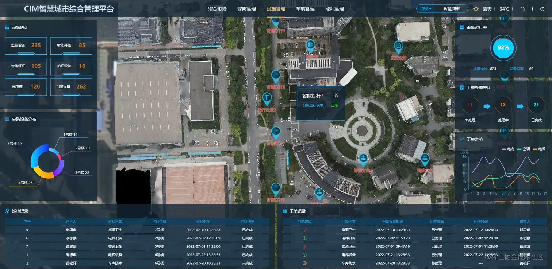
Task: Click the 监控设备 235 stat card
Action: (26, 46)
